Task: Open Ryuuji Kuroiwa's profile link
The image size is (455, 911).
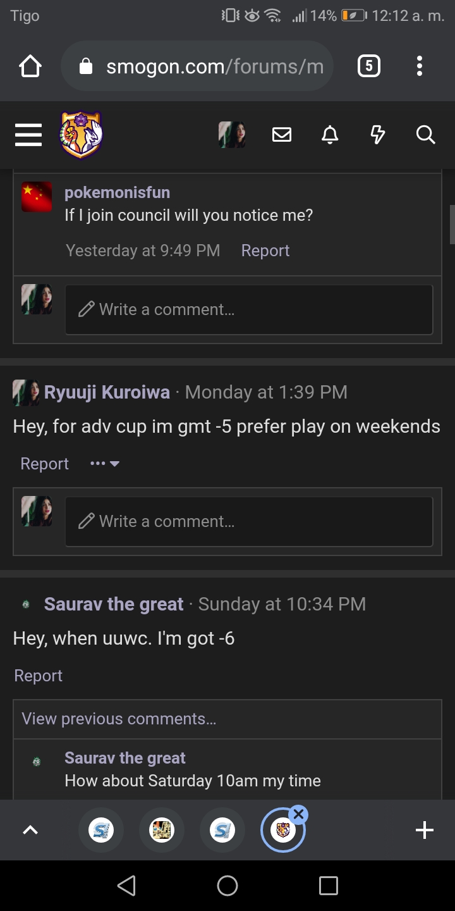Action: 106,392
